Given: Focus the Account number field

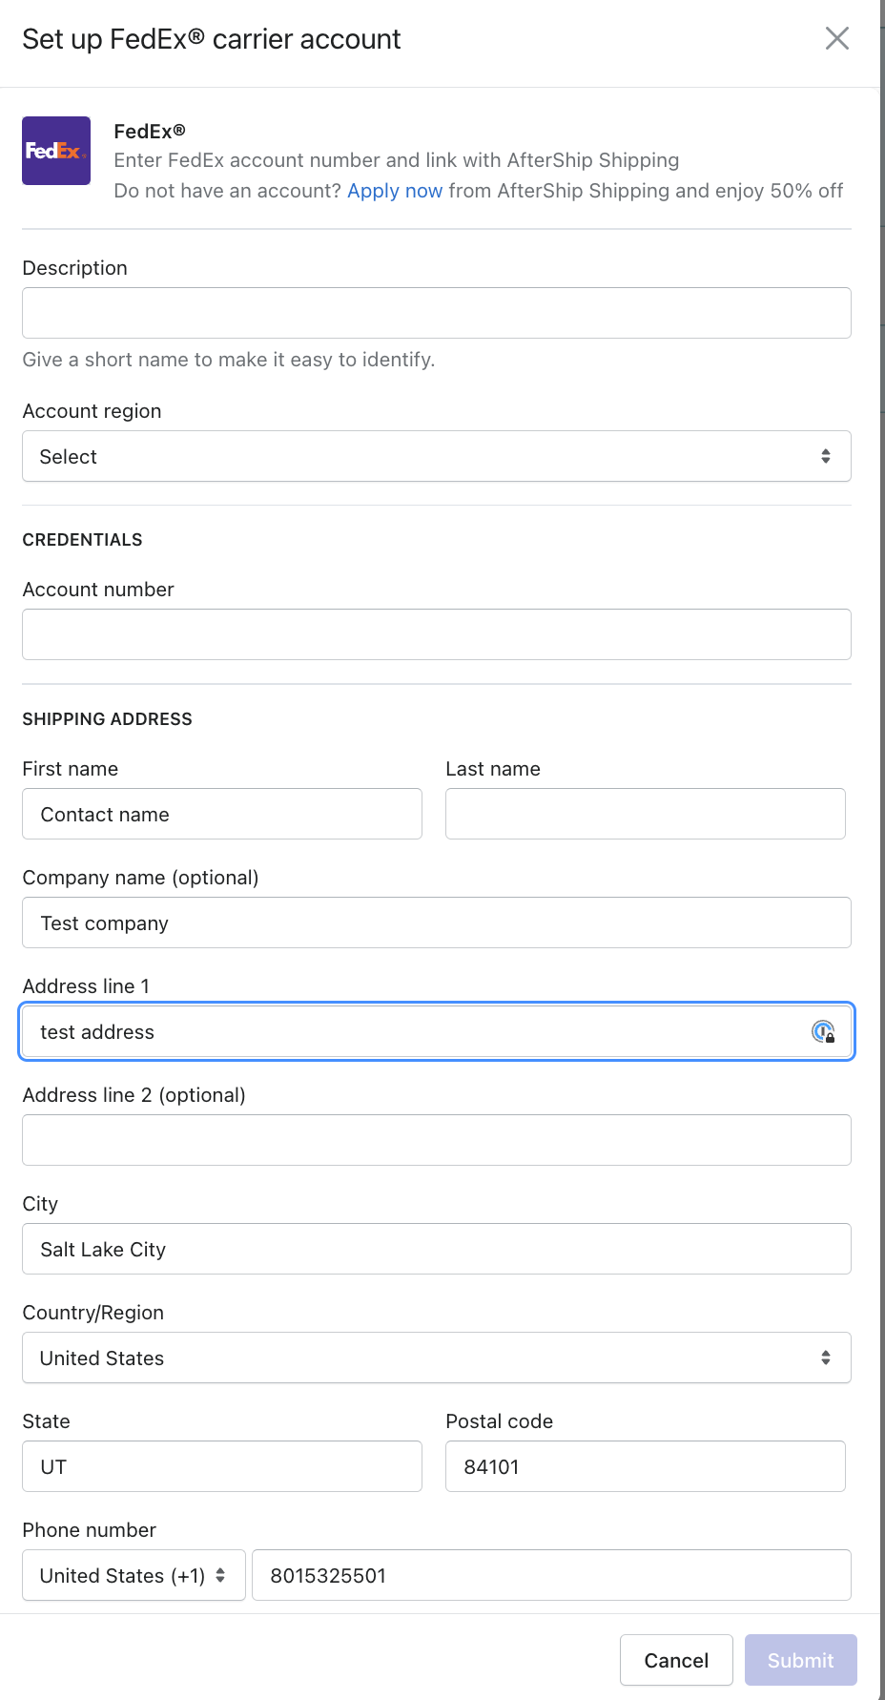Looking at the screenshot, I should (x=437, y=634).
